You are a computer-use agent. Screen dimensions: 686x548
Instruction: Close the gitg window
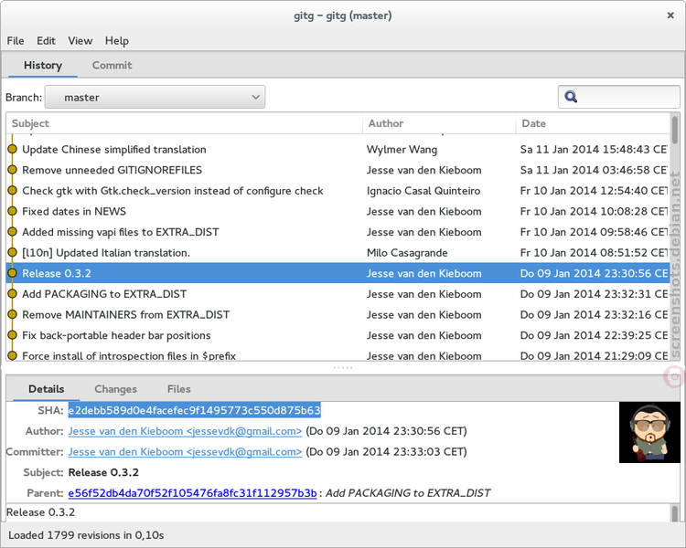[670, 16]
